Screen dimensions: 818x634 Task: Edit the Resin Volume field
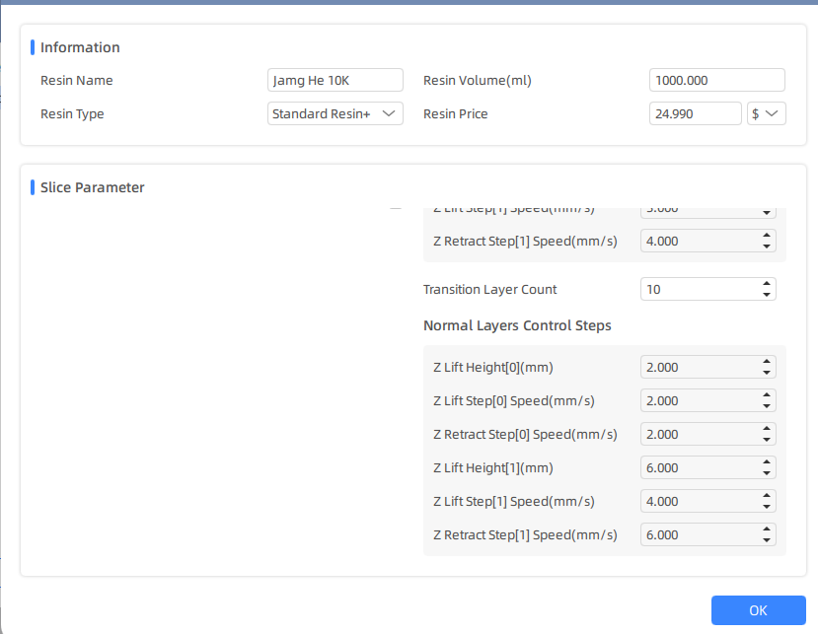coord(716,80)
